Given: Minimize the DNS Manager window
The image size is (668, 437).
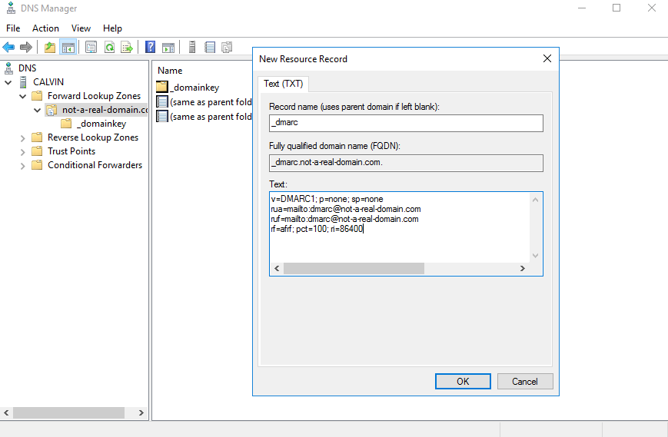Looking at the screenshot, I should (x=582, y=8).
